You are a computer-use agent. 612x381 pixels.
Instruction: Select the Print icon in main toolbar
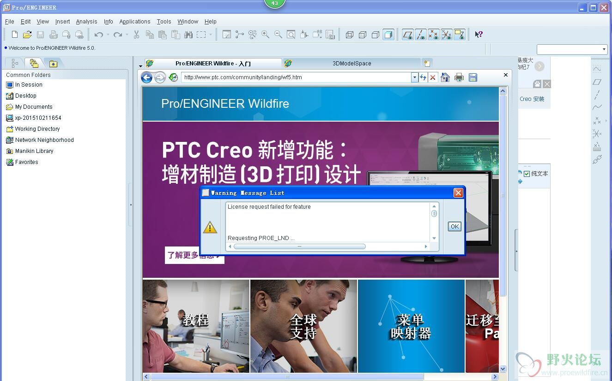53,35
